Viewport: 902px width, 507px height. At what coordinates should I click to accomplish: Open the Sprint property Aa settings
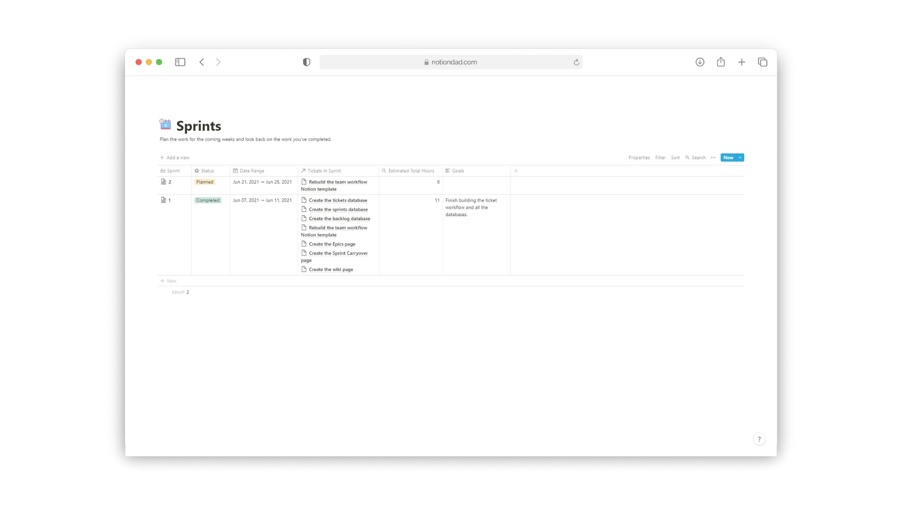(x=163, y=171)
